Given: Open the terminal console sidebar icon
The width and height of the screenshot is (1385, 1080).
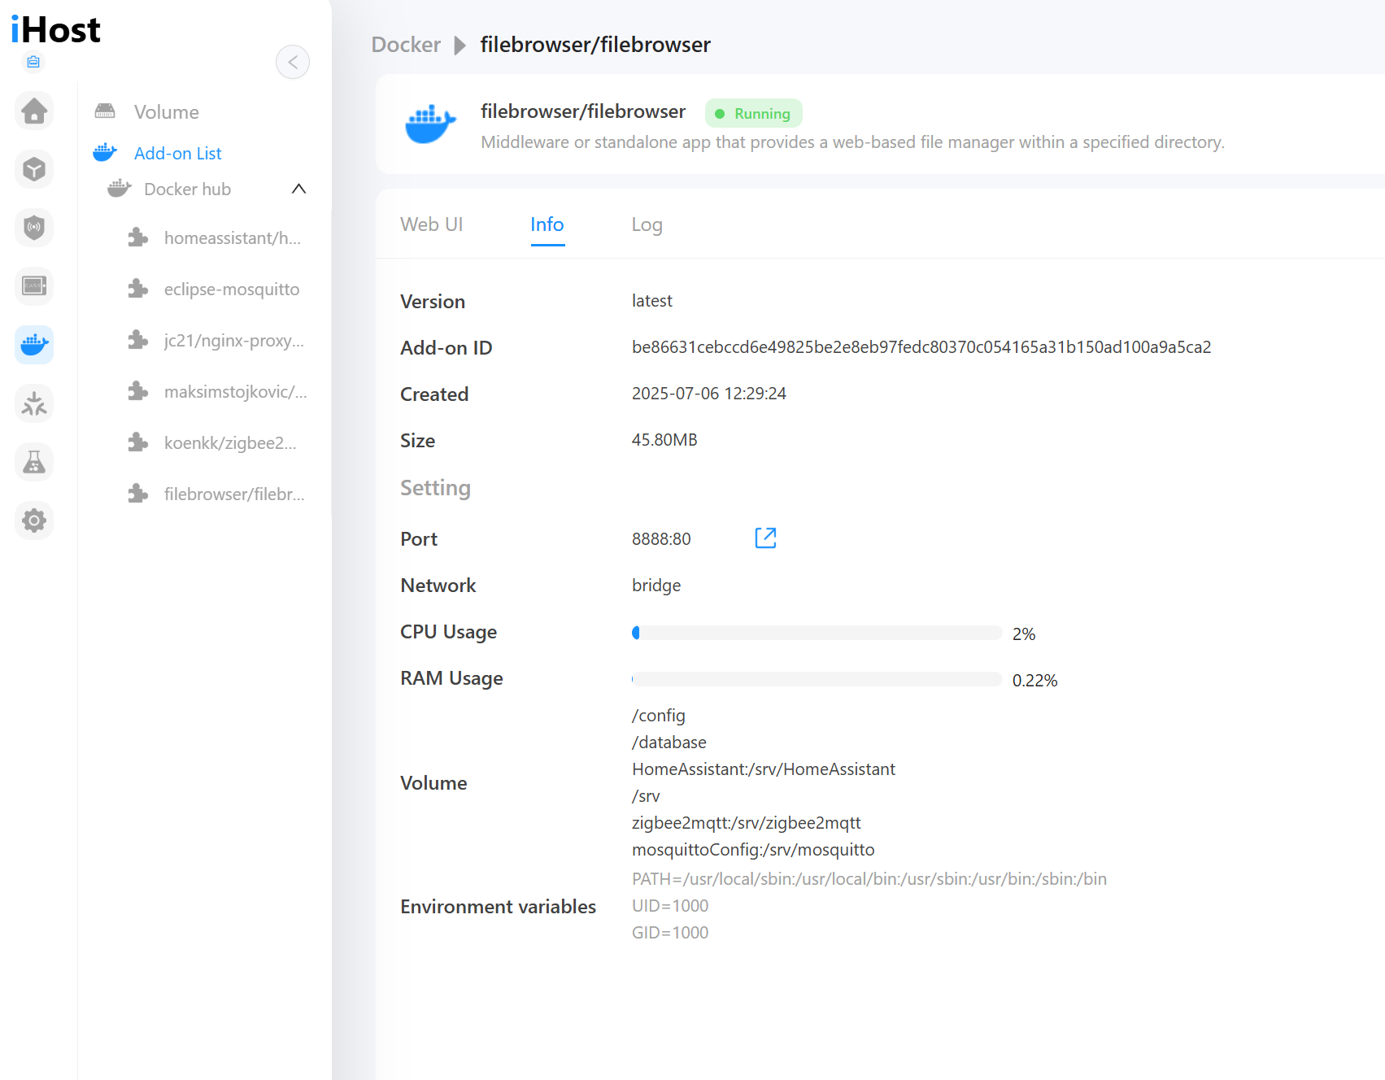Looking at the screenshot, I should click(34, 286).
